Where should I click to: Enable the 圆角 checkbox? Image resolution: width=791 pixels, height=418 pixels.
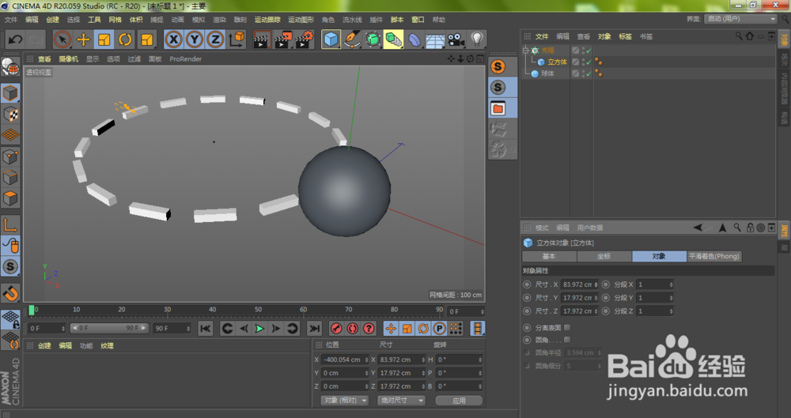[x=567, y=340]
